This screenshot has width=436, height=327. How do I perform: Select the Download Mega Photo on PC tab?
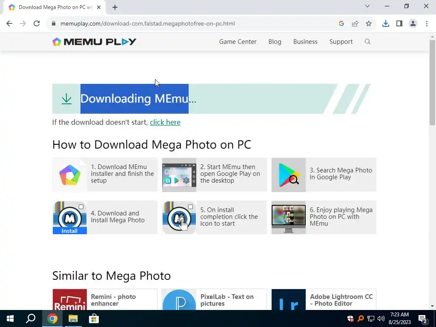[54, 7]
